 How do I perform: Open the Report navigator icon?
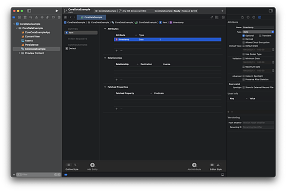(59, 18)
